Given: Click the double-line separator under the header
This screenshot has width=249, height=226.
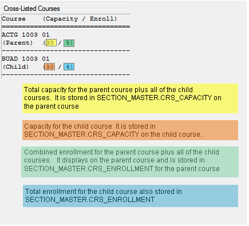Looking at the screenshot, I should [66, 27].
